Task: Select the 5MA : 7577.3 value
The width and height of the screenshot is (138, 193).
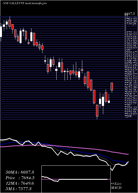Action: (x=18, y=189)
